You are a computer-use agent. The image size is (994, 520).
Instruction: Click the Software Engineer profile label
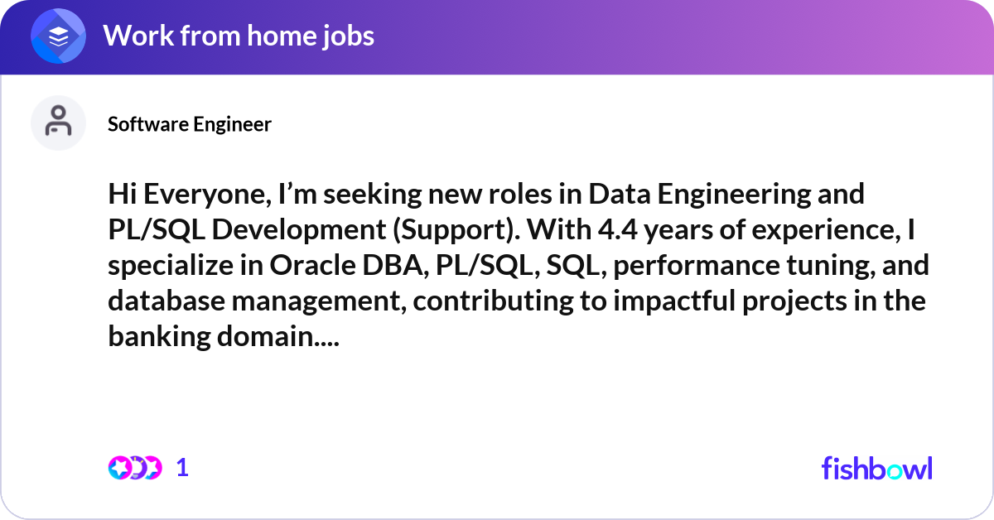pos(189,123)
